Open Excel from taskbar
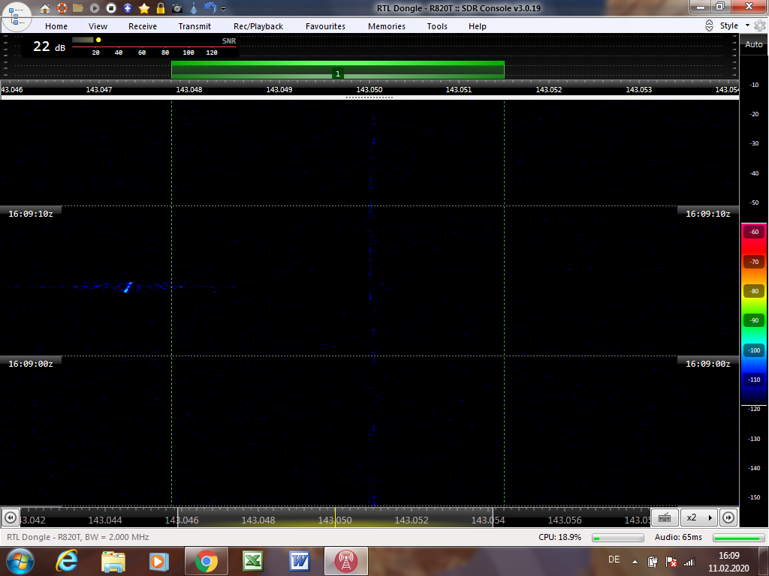This screenshot has height=576, width=769. [252, 561]
